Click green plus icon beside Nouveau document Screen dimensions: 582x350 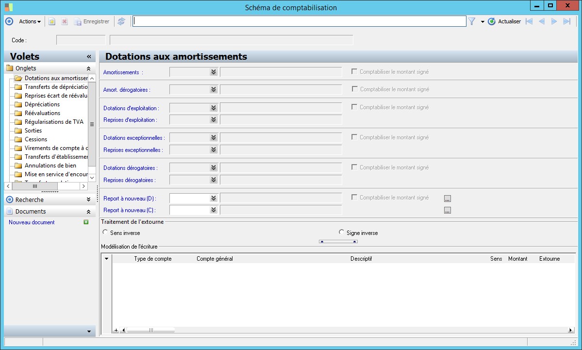86,222
